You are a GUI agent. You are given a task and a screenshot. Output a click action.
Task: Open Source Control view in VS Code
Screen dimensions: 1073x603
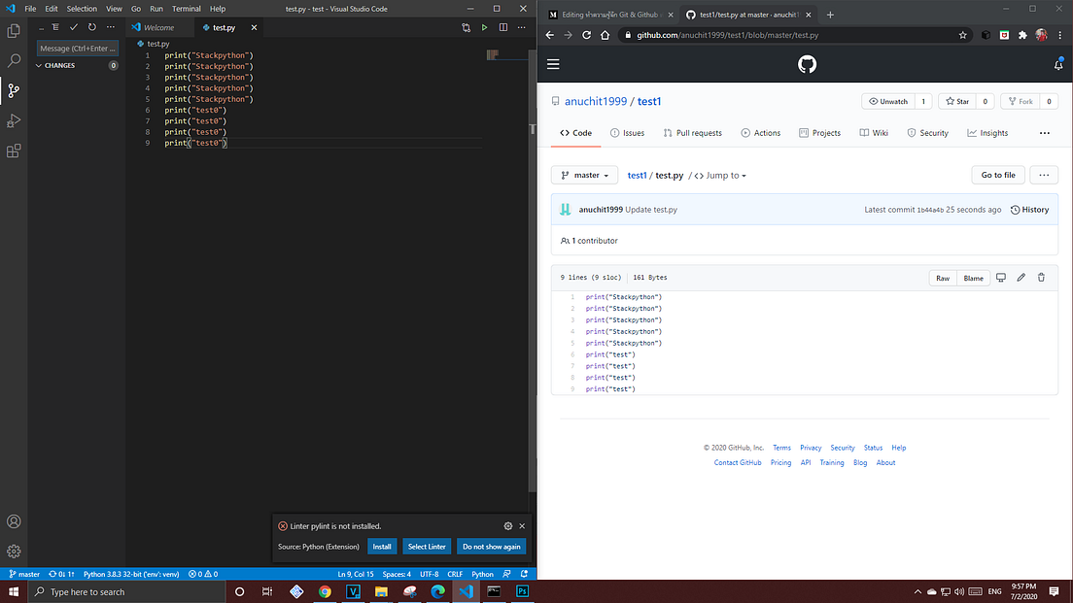pos(14,91)
